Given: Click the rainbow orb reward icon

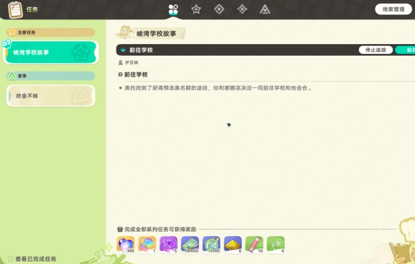Looking at the screenshot, I should 147,245.
